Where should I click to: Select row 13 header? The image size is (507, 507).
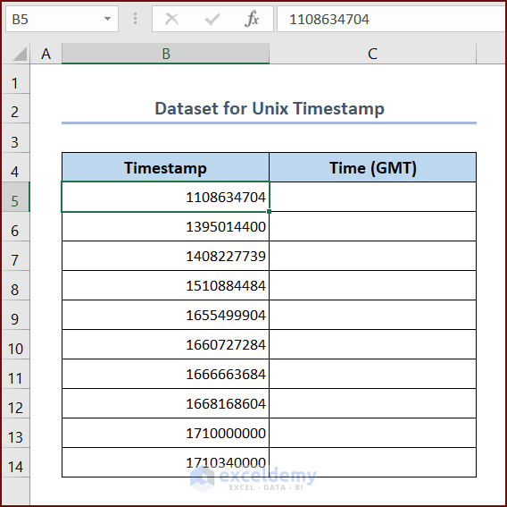click(15, 433)
